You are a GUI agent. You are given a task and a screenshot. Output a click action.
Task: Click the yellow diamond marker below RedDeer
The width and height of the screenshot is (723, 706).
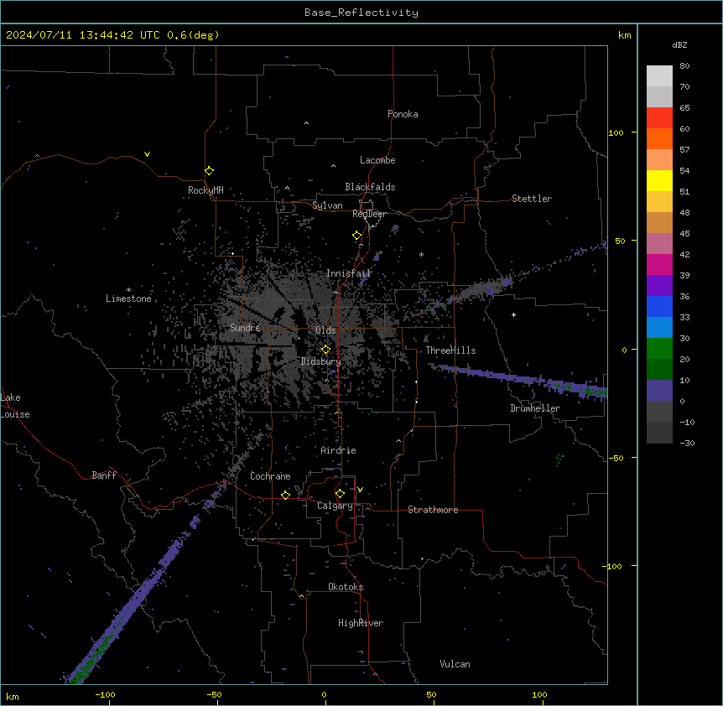tap(356, 236)
